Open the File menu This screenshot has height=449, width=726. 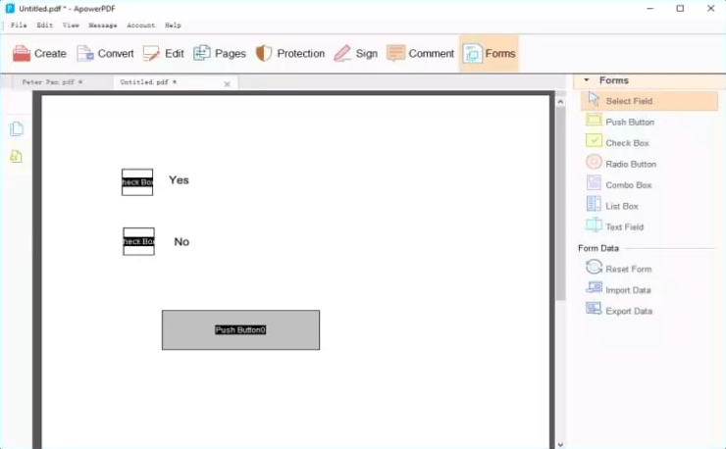[19, 25]
